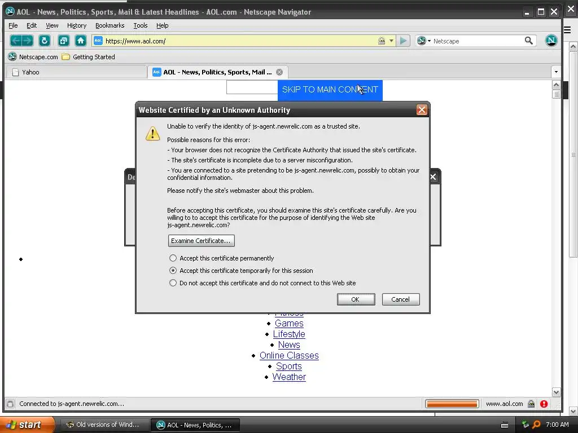Select Do not accept this certificate

click(173, 283)
